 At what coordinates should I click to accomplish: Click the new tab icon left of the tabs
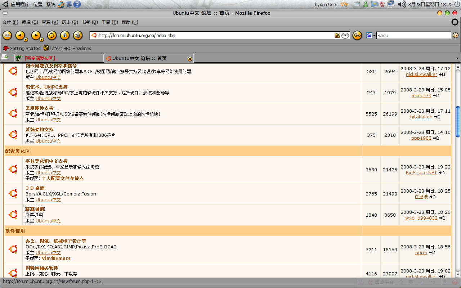[x=5, y=57]
